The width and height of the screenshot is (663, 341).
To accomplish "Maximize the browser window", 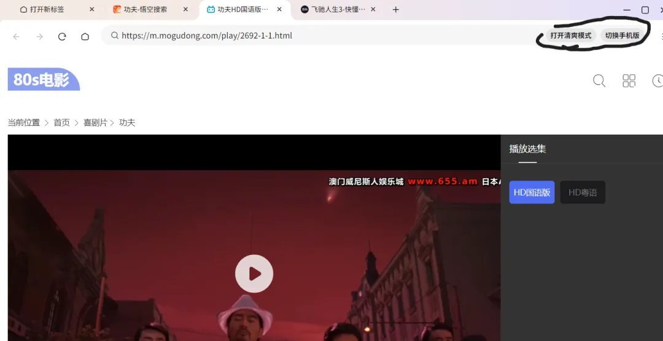I will point(645,10).
